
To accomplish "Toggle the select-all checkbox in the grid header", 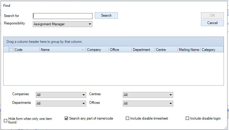I will [11, 50].
